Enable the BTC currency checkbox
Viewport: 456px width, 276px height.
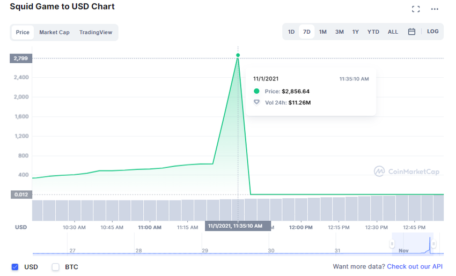[56, 267]
